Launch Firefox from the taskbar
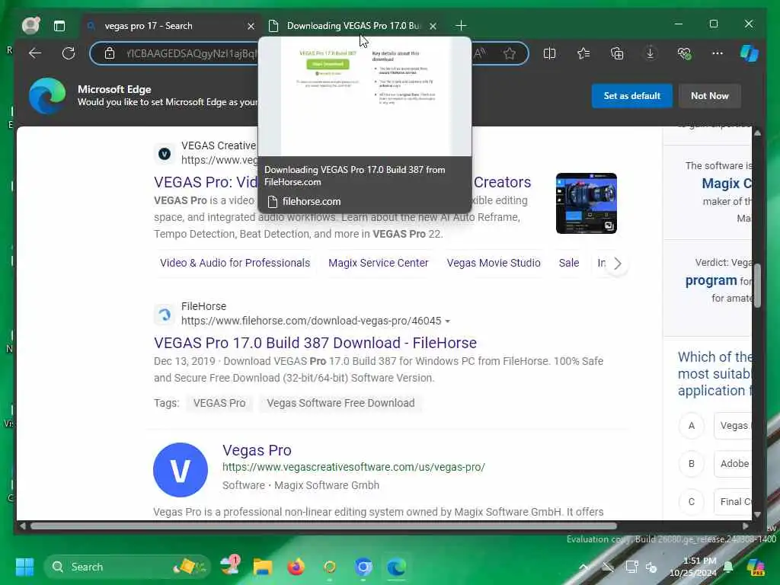Screen dimensions: 780x585 tap(296, 567)
